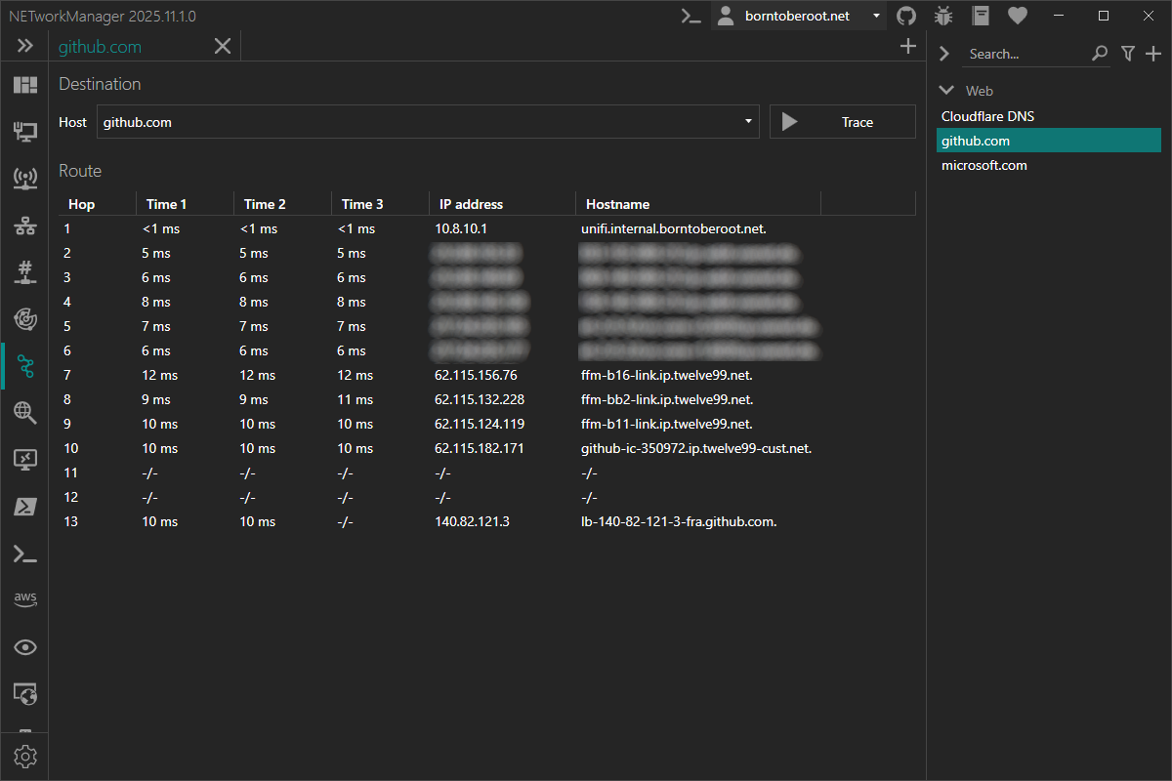This screenshot has width=1172, height=781.
Task: Select the microsoft.com profile
Action: click(983, 164)
